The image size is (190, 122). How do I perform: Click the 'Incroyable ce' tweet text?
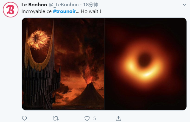36,11
